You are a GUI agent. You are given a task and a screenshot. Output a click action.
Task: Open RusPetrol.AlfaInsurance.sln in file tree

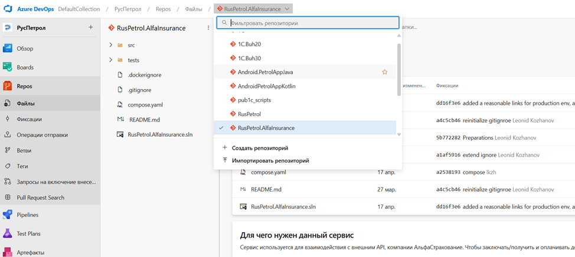tap(160, 135)
